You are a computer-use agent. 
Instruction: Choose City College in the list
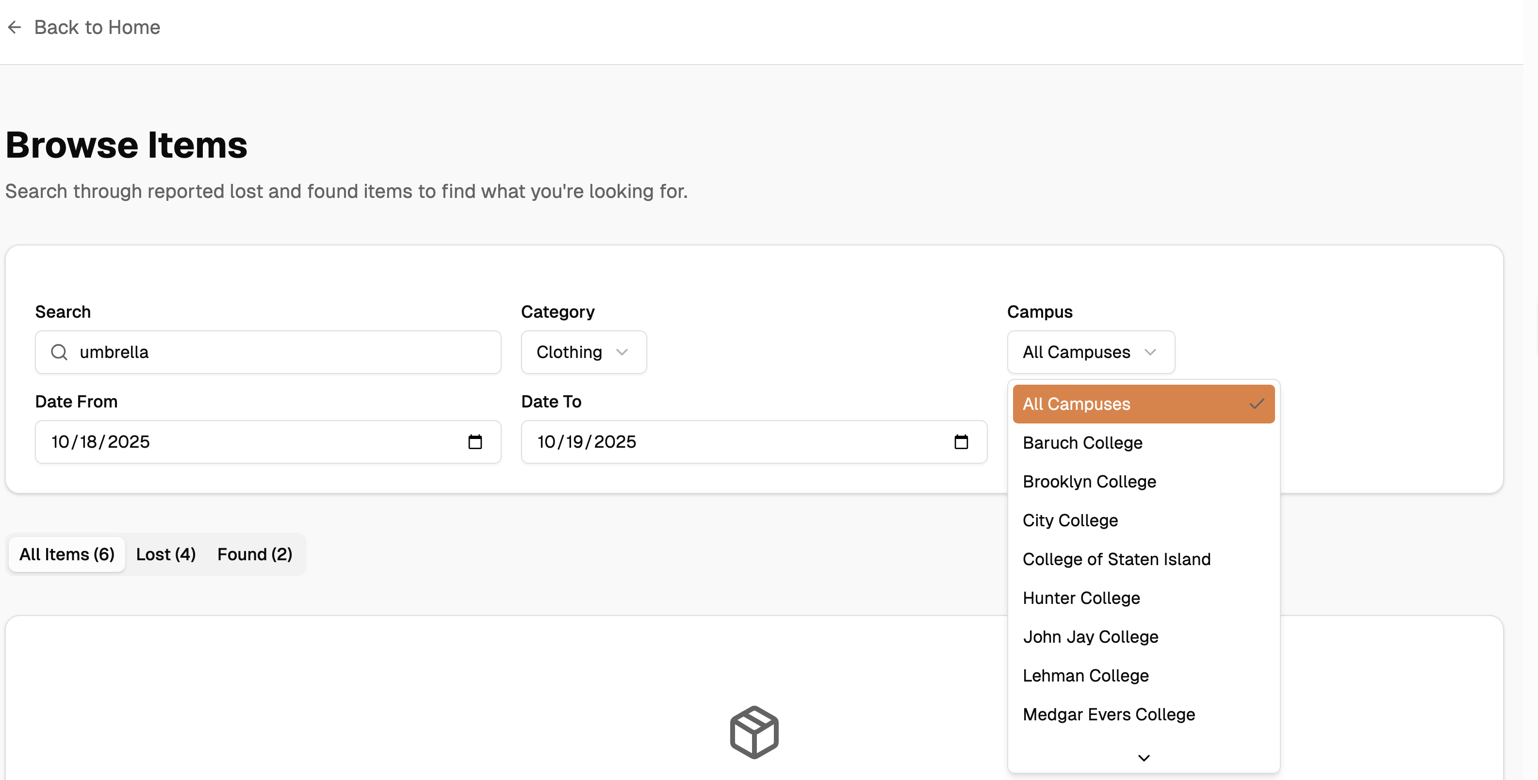tap(1070, 520)
